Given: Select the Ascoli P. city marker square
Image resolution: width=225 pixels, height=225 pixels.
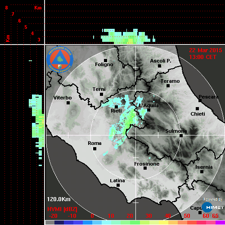Looking at the screenshot, I should tap(160, 66).
